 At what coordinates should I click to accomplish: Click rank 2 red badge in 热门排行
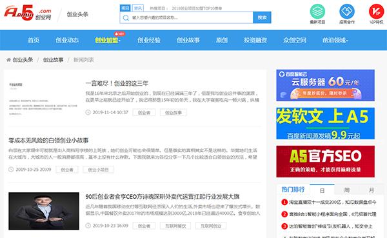[x=284, y=214]
